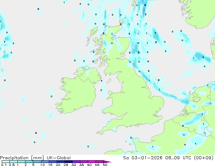Click the 30–35 mm purple swatch
The image size is (215, 166).
click(76, 162)
